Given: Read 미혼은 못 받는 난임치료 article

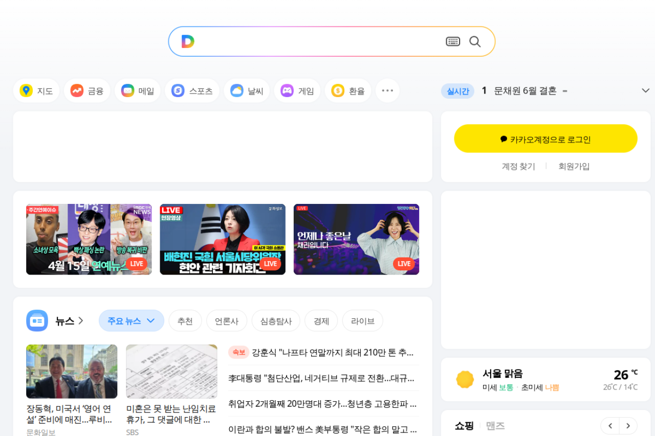Looking at the screenshot, I should point(171,415).
